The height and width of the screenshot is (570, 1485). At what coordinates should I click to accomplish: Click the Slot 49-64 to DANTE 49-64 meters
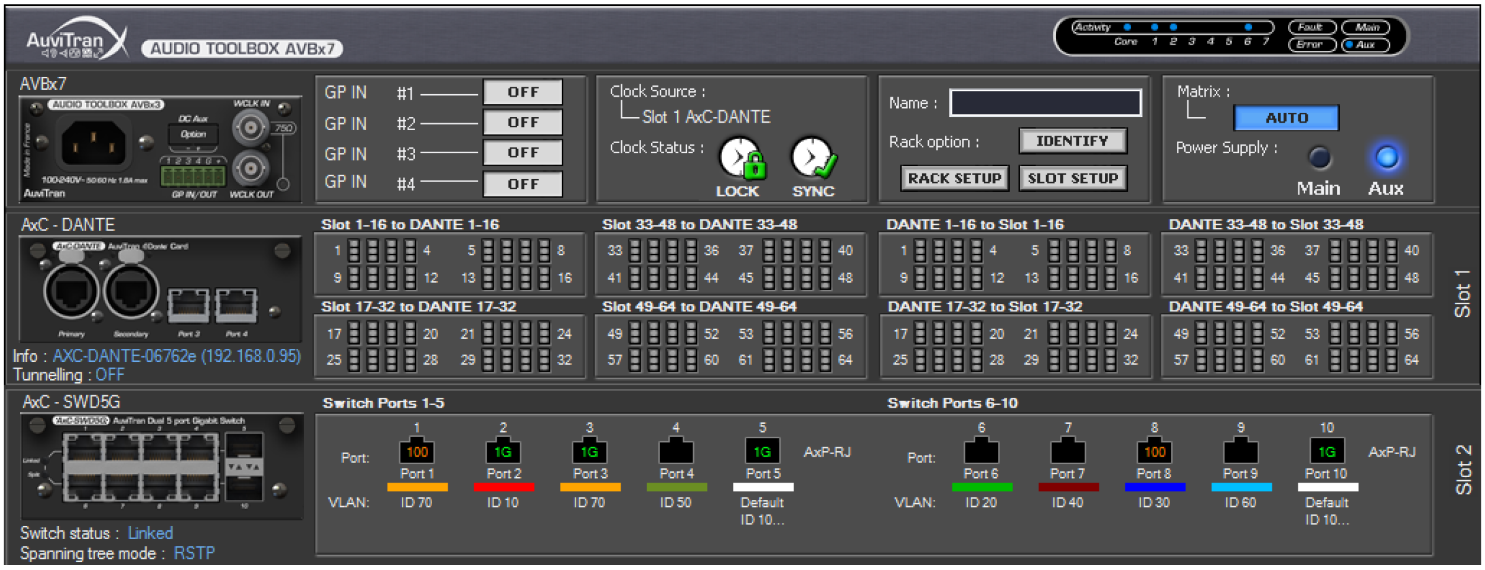pos(730,346)
